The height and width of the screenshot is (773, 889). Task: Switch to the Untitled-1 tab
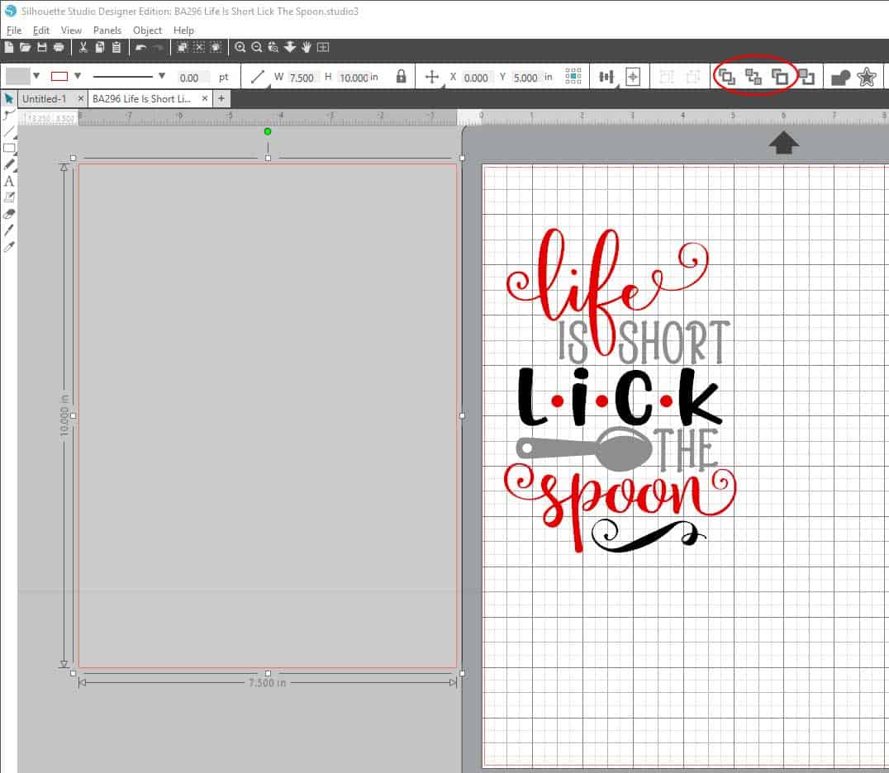coord(45,99)
